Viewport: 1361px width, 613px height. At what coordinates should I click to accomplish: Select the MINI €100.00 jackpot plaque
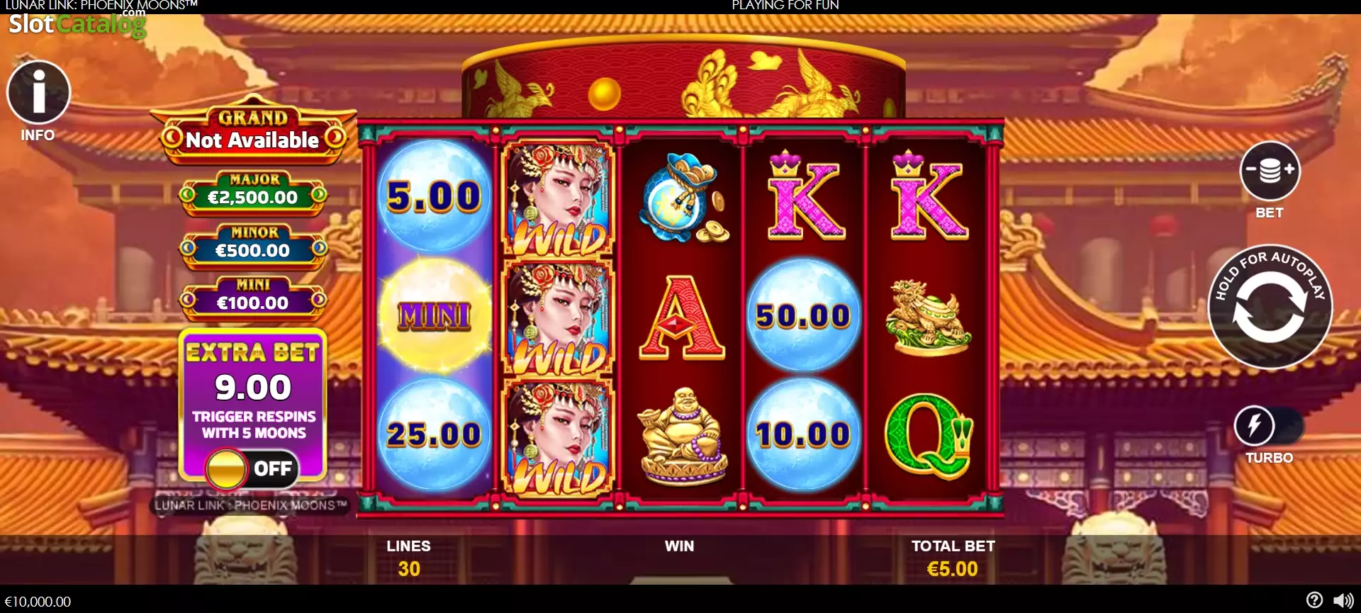pos(253,298)
